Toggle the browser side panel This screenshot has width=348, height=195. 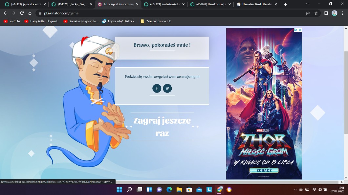pos(326,13)
